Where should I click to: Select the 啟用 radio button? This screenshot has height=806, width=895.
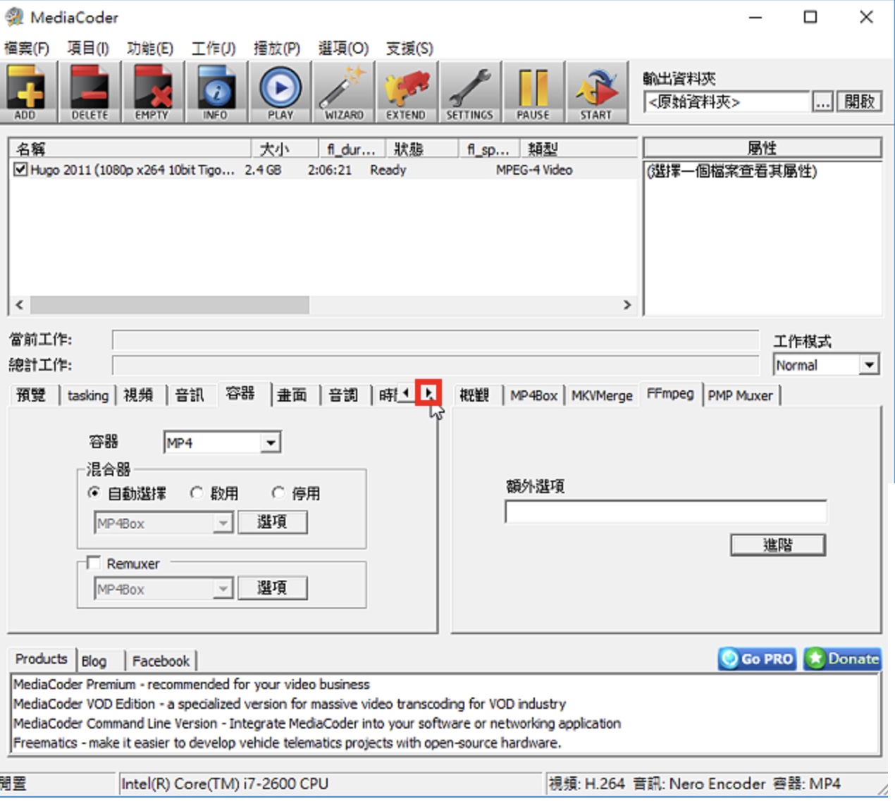[x=197, y=492]
